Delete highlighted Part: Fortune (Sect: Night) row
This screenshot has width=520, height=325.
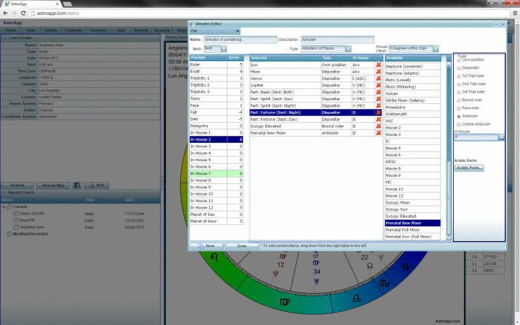coord(378,112)
